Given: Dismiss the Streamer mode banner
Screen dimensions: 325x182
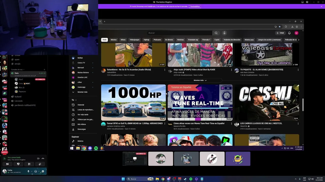Looking at the screenshot, I should click(x=322, y=6).
